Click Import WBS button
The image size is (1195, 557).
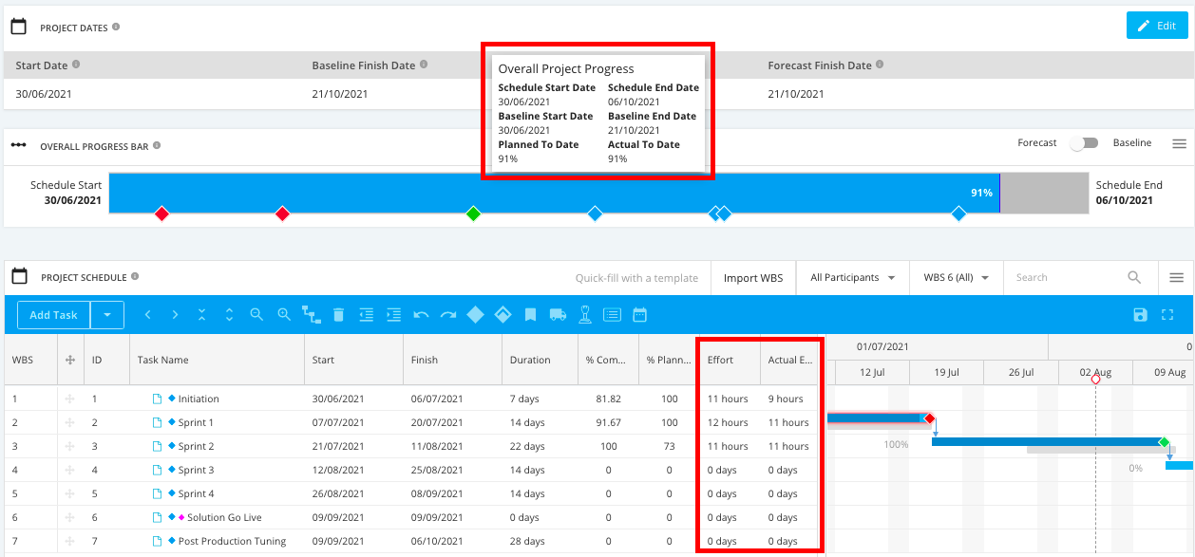[x=753, y=277]
